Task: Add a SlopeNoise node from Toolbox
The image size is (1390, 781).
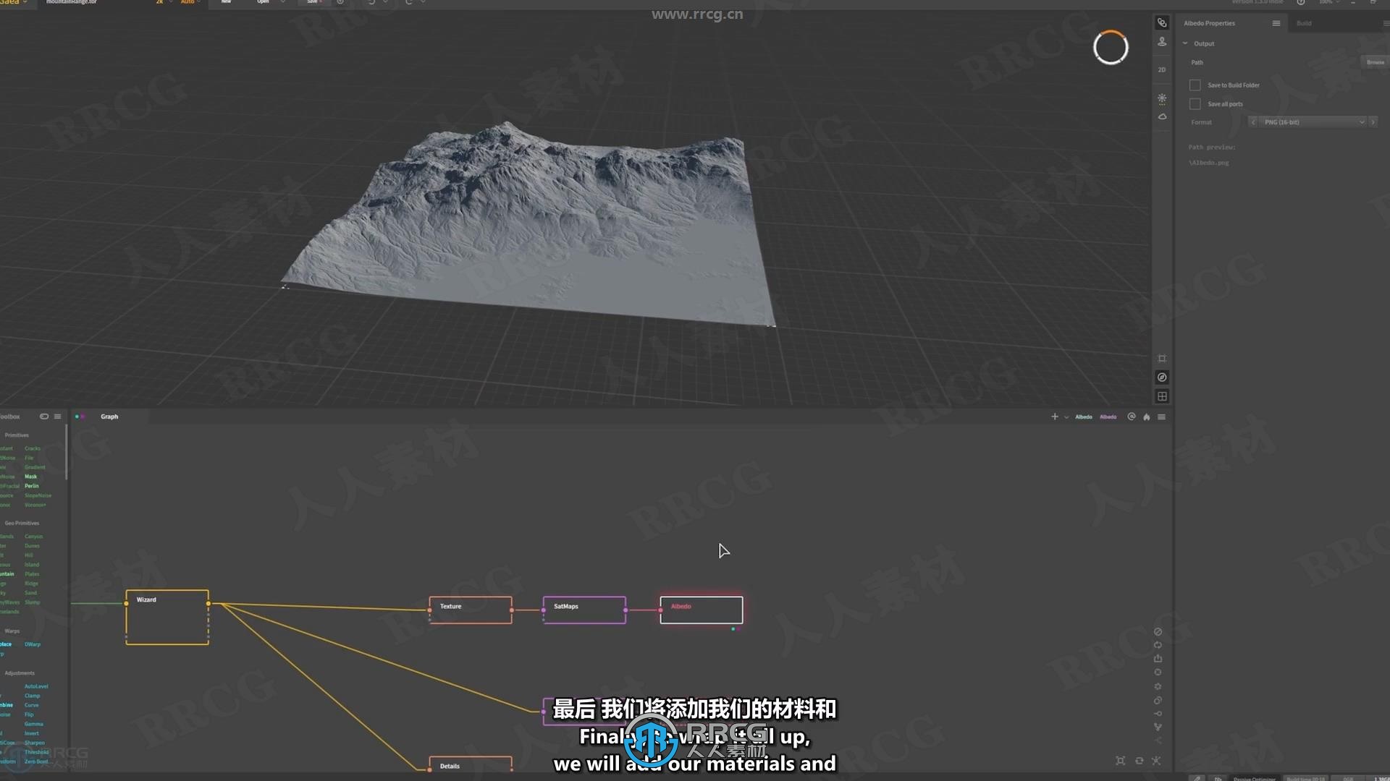Action: [38, 495]
